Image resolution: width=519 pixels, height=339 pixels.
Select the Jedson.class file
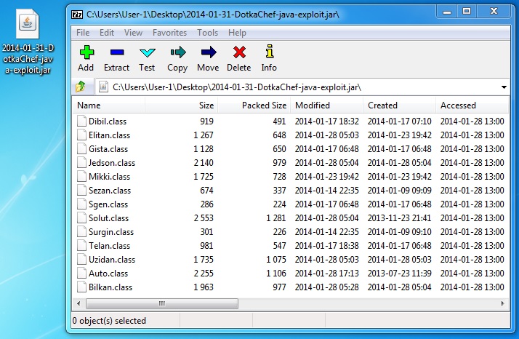tap(111, 163)
